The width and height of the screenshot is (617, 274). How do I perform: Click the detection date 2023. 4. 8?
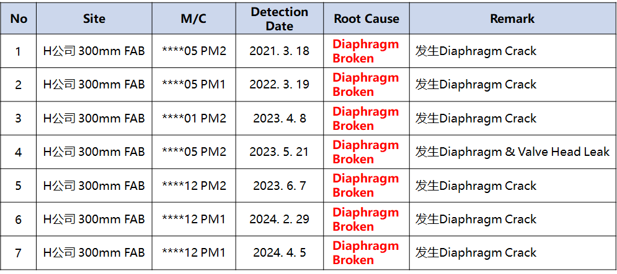point(279,118)
